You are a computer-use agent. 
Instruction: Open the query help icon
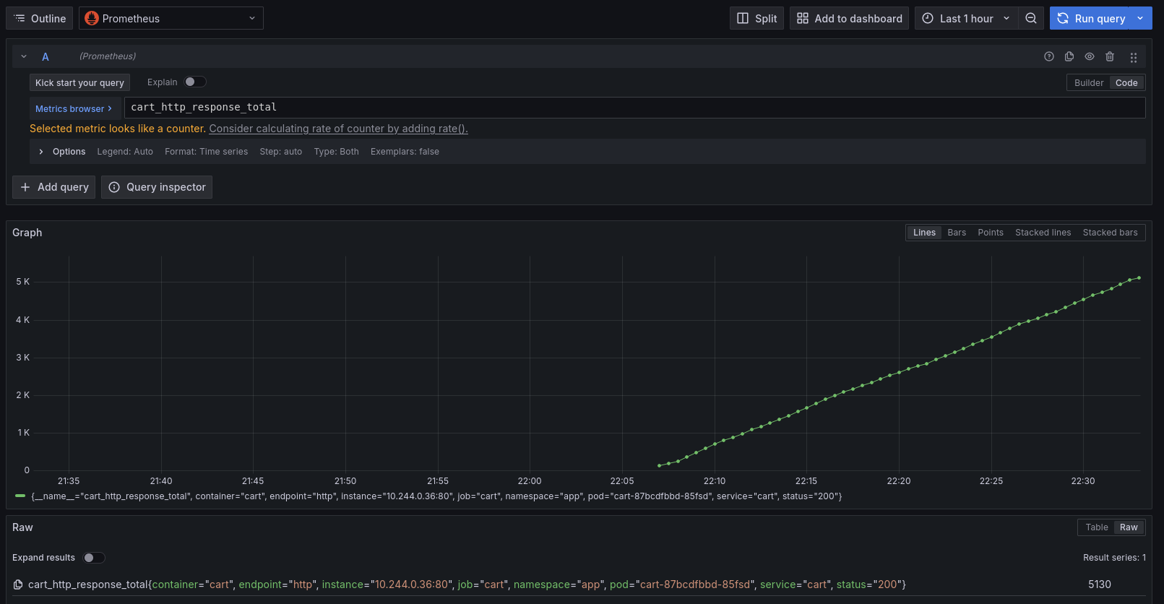[1049, 56]
